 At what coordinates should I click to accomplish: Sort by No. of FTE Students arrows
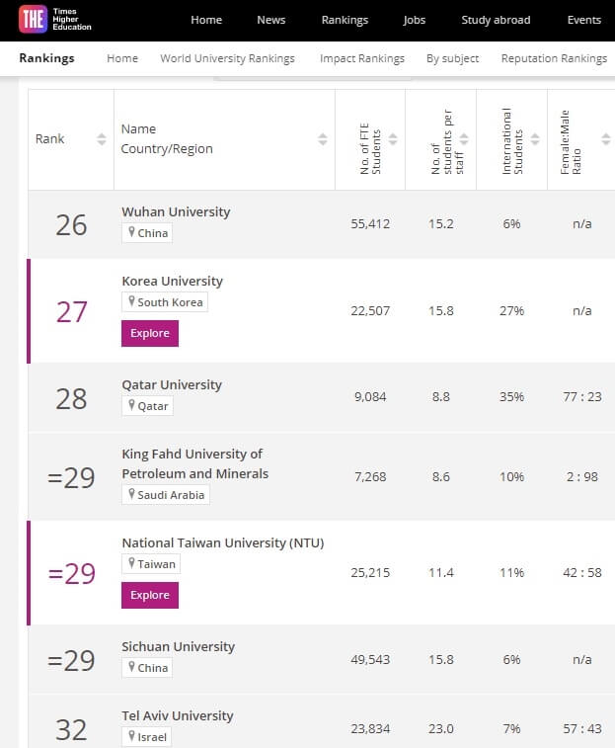point(393,139)
